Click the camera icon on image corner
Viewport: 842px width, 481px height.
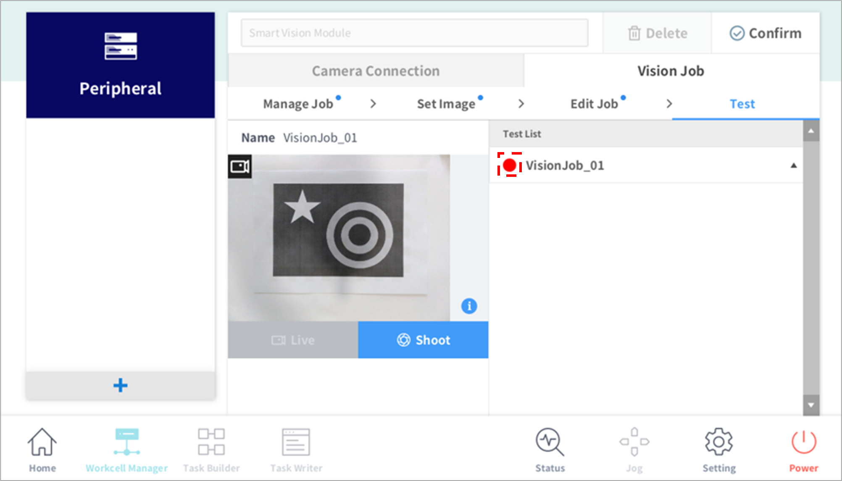click(240, 167)
